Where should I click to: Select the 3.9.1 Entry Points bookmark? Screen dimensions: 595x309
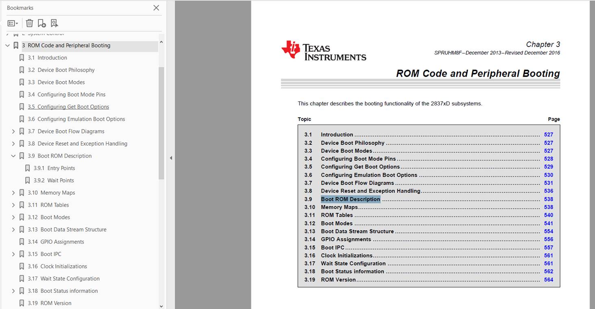click(x=54, y=168)
